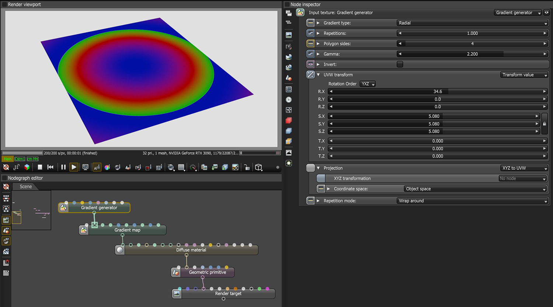
Task: Open the Gradient type Radial dropdown
Action: [x=472, y=23]
